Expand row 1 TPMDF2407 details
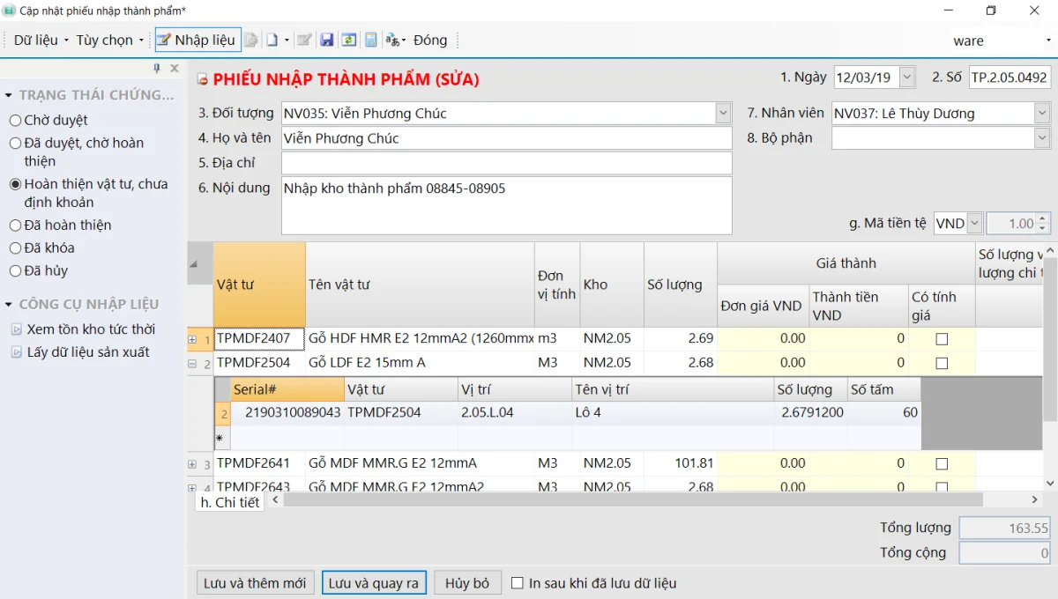Image resolution: width=1058 pixels, height=599 pixels. click(x=193, y=339)
